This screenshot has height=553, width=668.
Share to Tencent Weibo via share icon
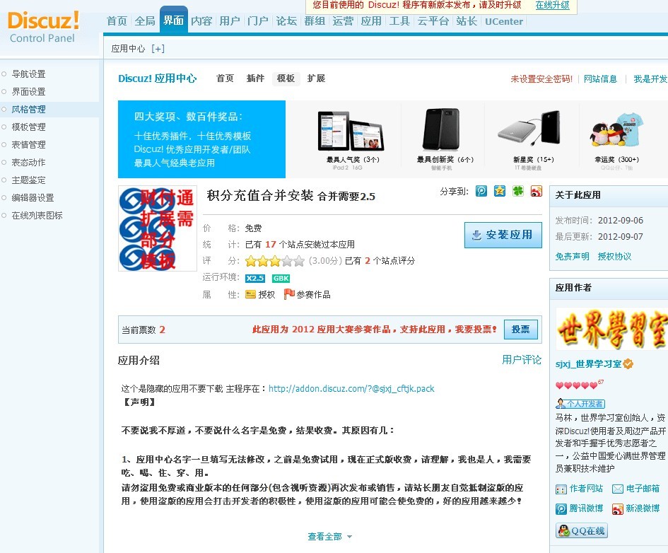tap(481, 191)
